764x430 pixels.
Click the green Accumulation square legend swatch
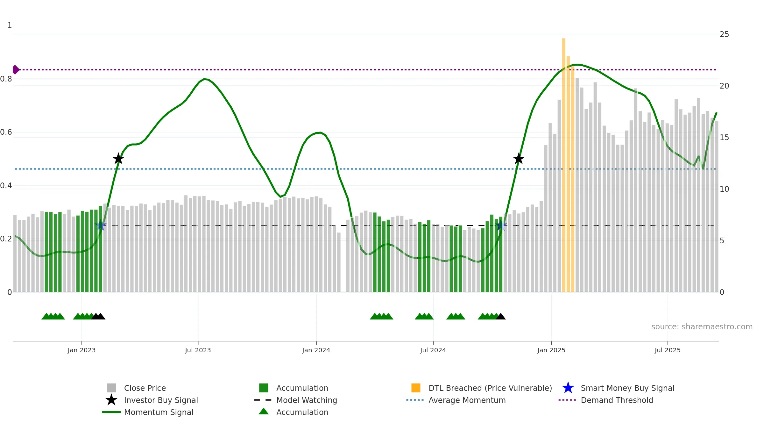point(264,388)
